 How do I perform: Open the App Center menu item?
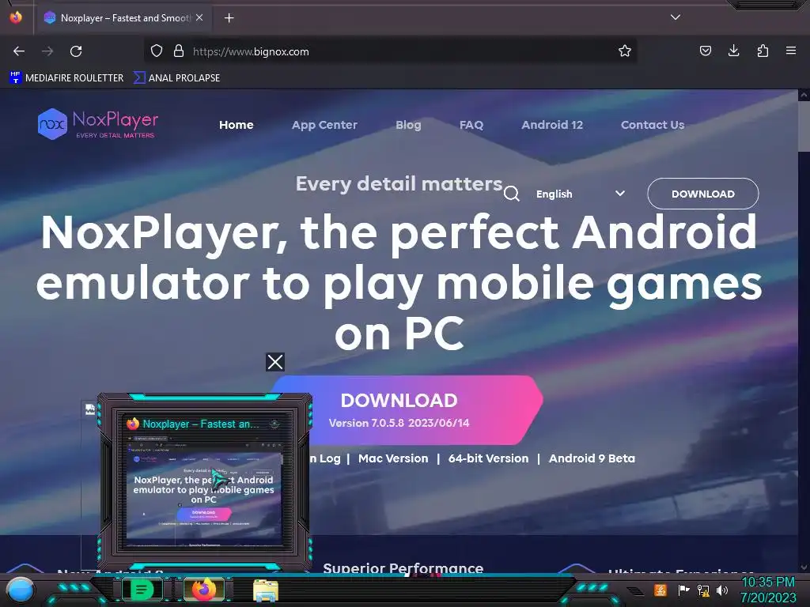coord(324,125)
